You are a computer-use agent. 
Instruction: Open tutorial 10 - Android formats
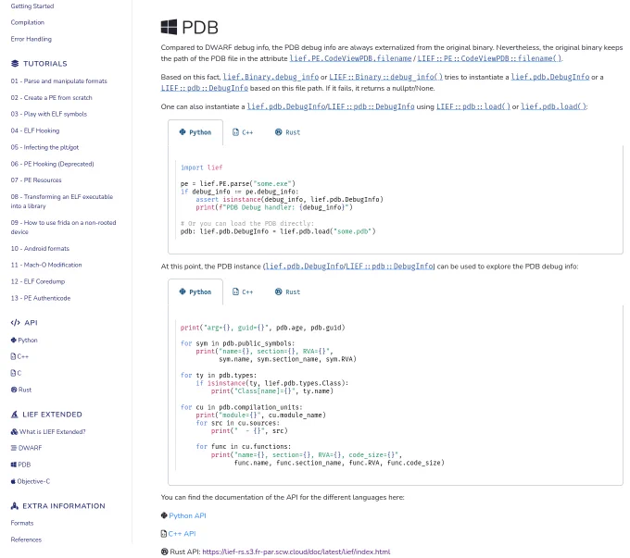tap(40, 249)
